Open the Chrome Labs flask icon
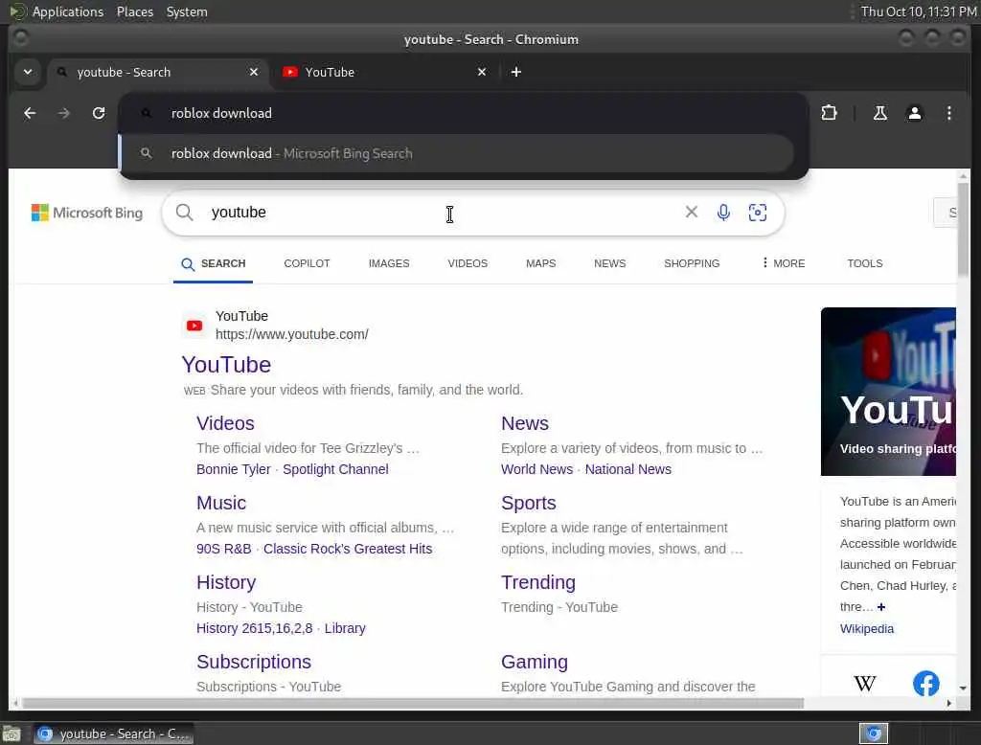Image resolution: width=981 pixels, height=745 pixels. (879, 113)
